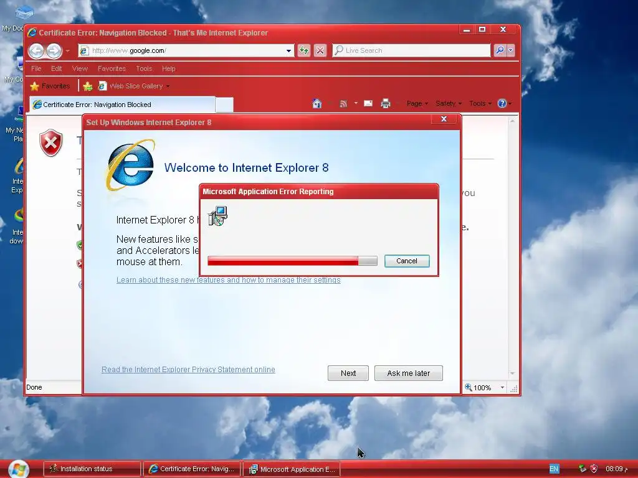Click the RSS Feeds icon
Viewport: 638px width, 478px height.
coord(343,104)
